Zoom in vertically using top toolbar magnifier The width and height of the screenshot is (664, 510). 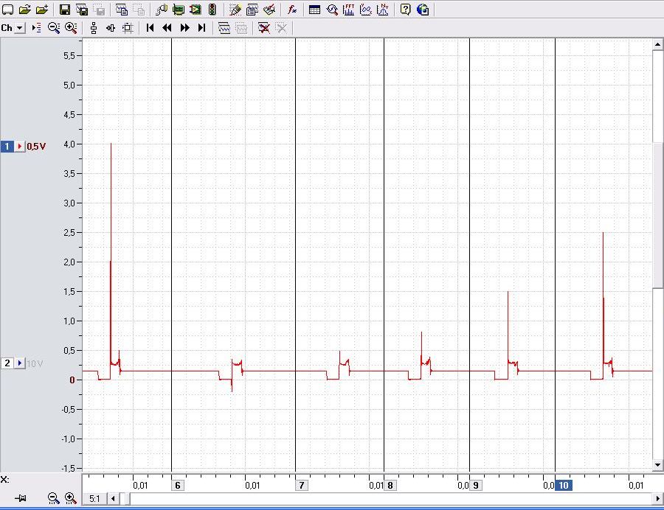coord(71,28)
